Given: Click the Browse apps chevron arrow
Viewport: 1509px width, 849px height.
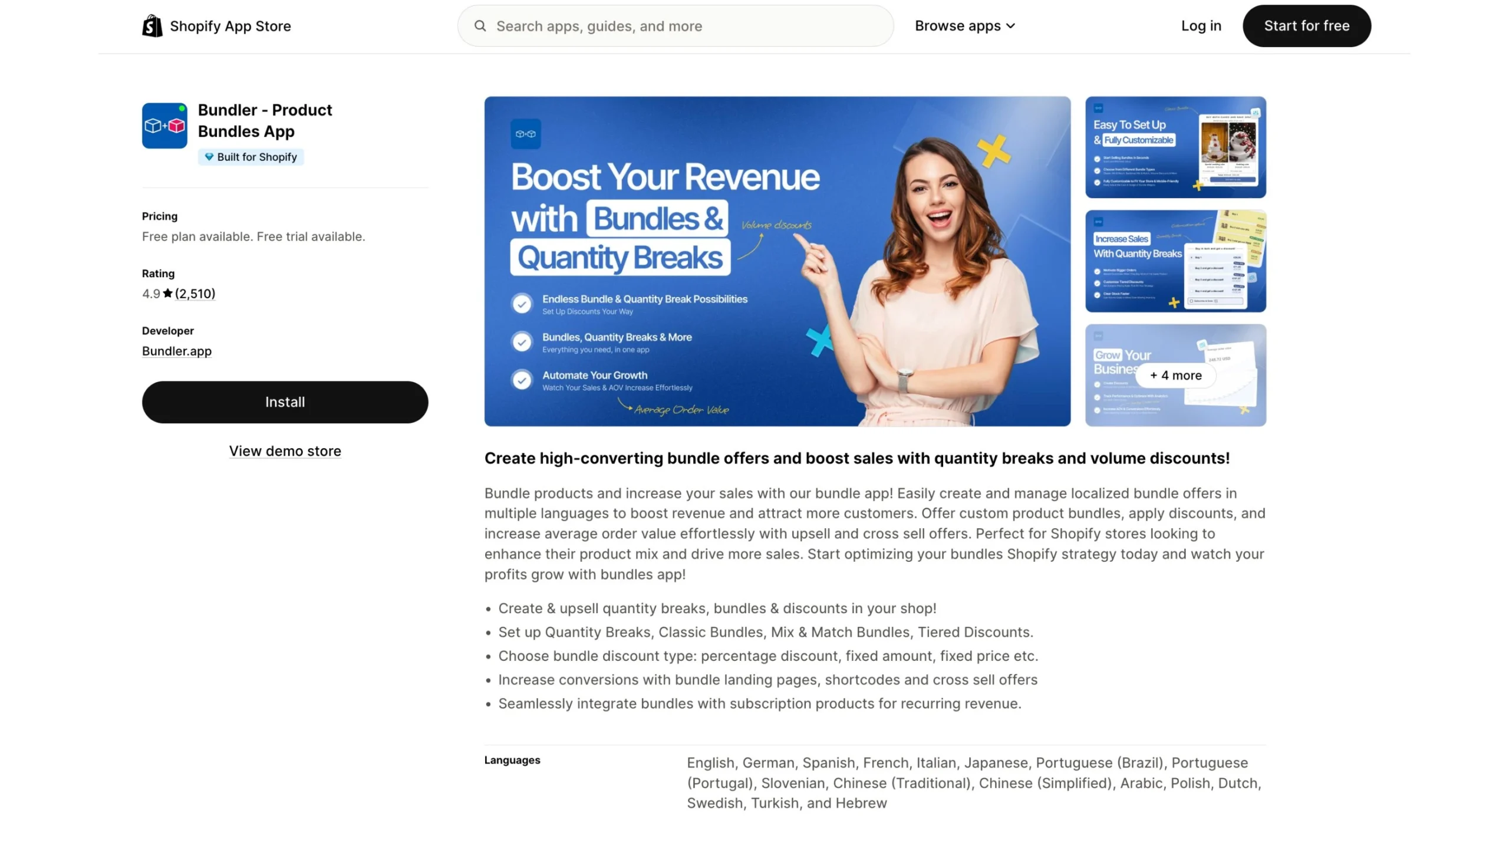Looking at the screenshot, I should [1010, 27].
